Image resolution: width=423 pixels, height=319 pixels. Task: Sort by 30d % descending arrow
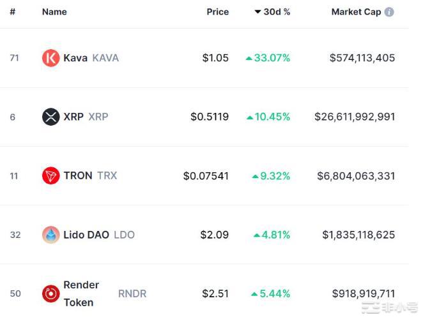point(258,12)
